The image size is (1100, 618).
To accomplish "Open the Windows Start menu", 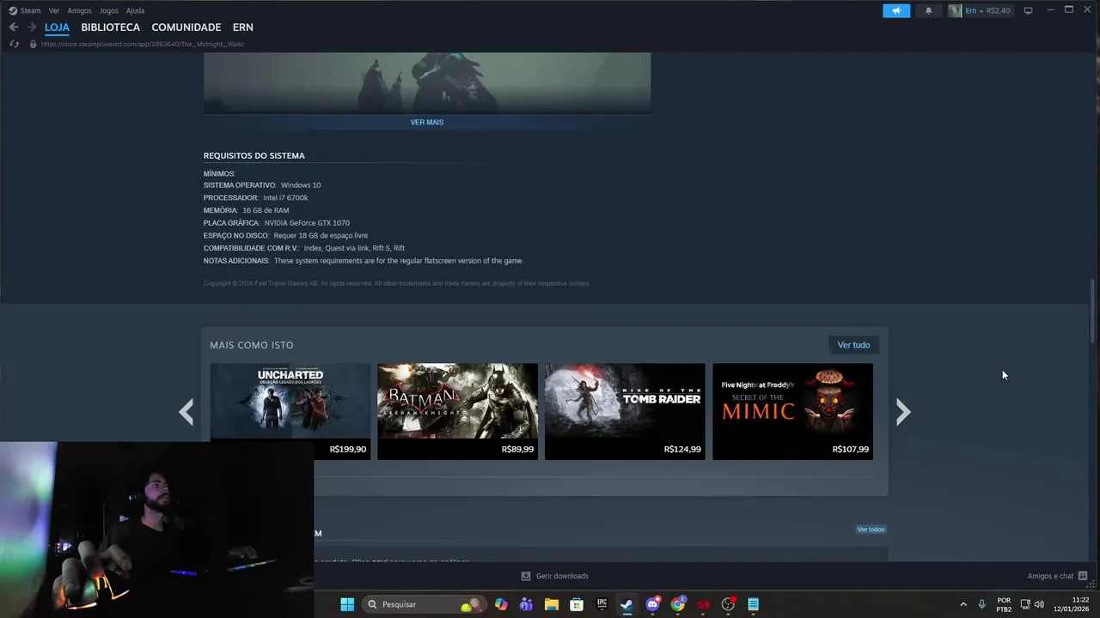I will click(347, 604).
